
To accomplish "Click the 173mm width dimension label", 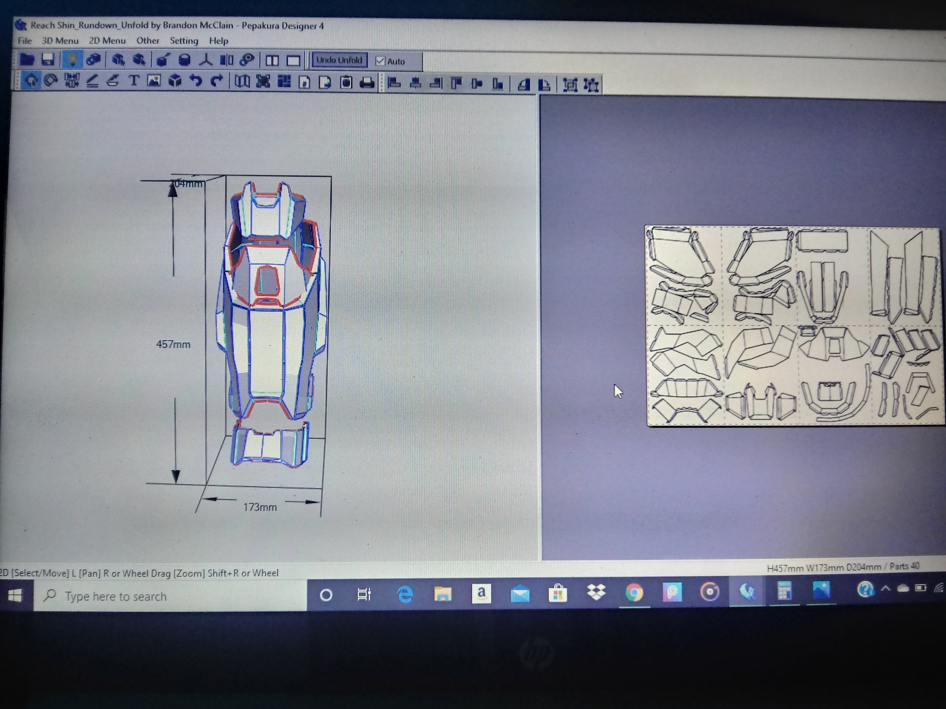I will click(260, 507).
